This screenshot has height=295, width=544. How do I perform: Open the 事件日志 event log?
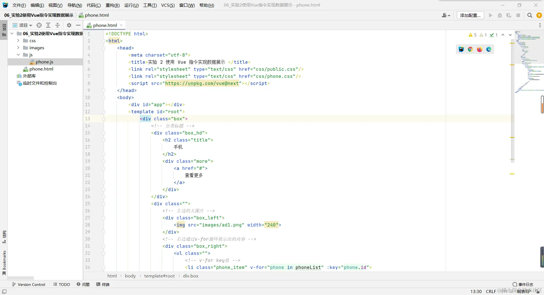(523, 285)
